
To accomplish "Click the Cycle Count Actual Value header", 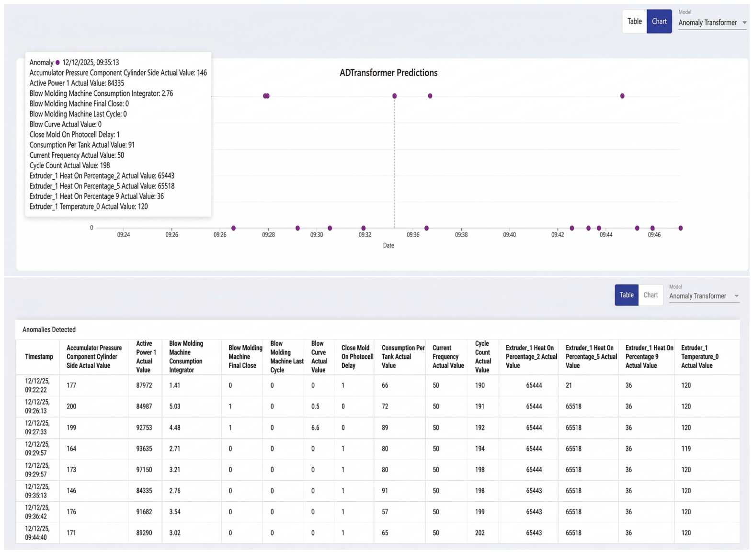I will 483,357.
